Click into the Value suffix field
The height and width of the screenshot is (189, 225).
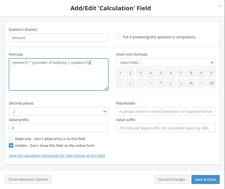166,128
